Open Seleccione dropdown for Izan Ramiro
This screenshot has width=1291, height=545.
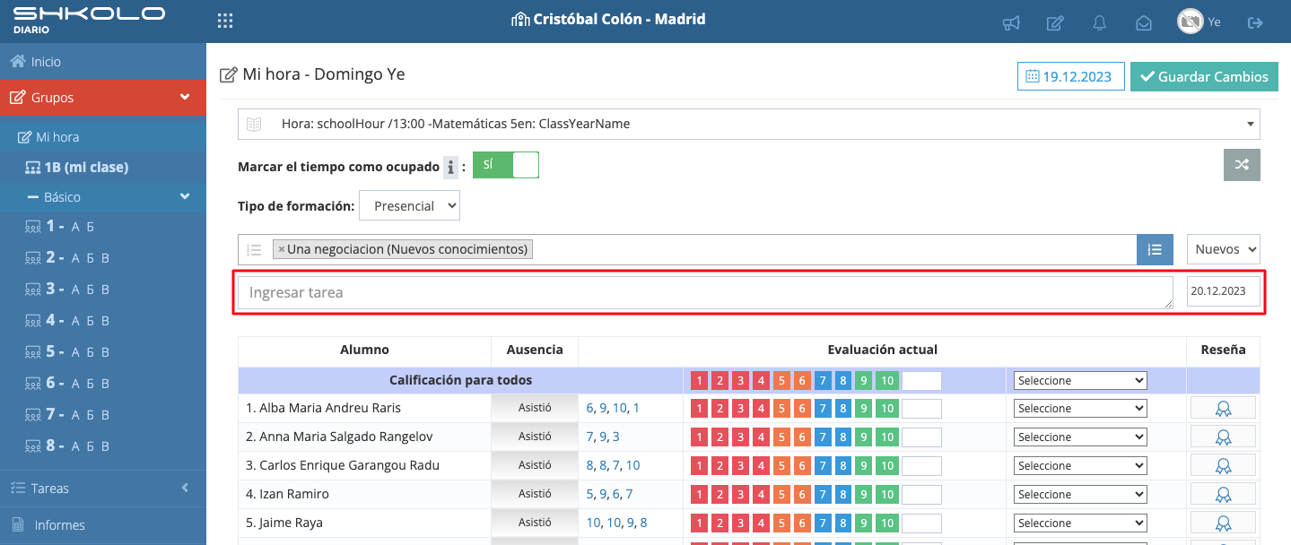tap(1080, 495)
